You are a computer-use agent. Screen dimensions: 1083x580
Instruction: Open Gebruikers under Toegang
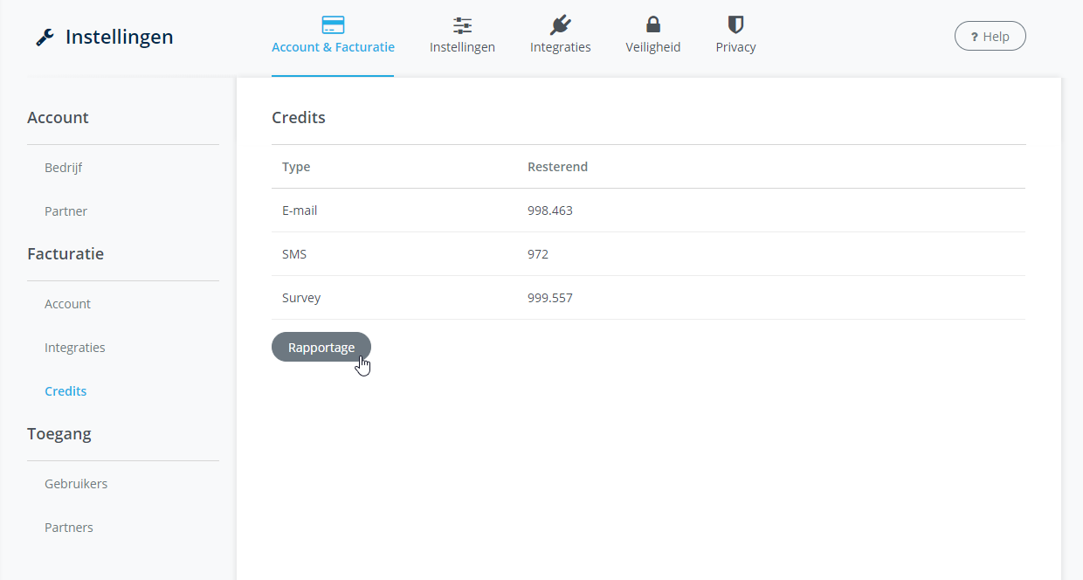(x=76, y=484)
